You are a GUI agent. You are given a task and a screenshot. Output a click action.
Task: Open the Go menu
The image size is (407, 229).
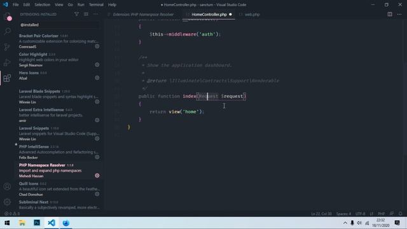tap(71, 4)
